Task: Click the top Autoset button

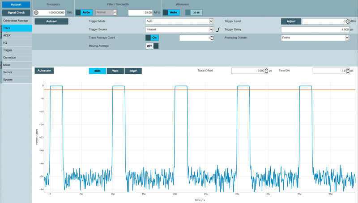Action: tap(16, 4)
